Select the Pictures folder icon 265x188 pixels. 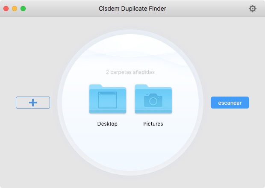tap(153, 99)
